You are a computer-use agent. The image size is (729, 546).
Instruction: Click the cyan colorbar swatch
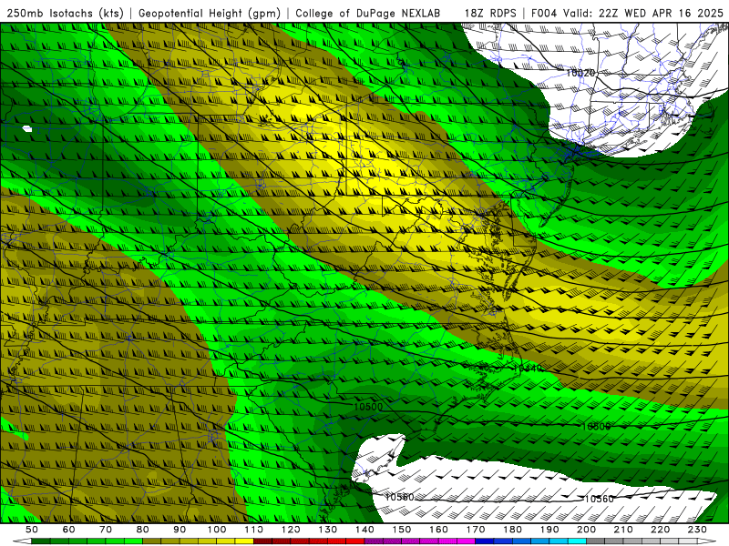coord(577,541)
